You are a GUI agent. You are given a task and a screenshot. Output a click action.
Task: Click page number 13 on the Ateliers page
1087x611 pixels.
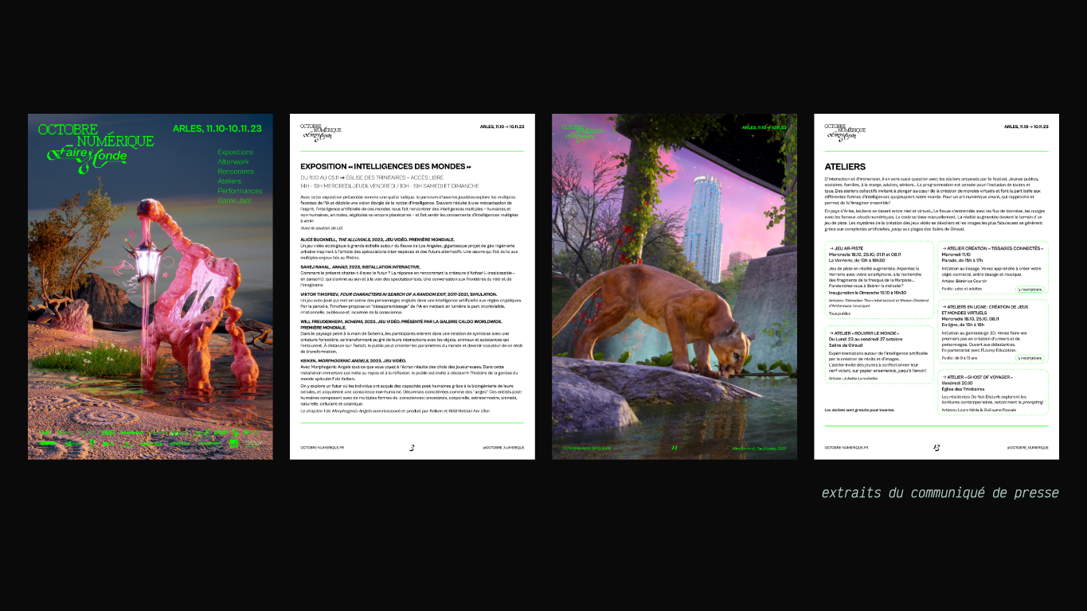(x=936, y=448)
